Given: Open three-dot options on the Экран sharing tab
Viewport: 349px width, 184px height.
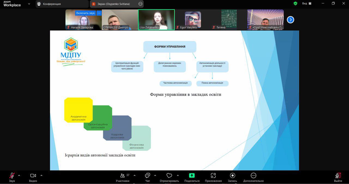Looking at the screenshot, I should pos(140,4).
